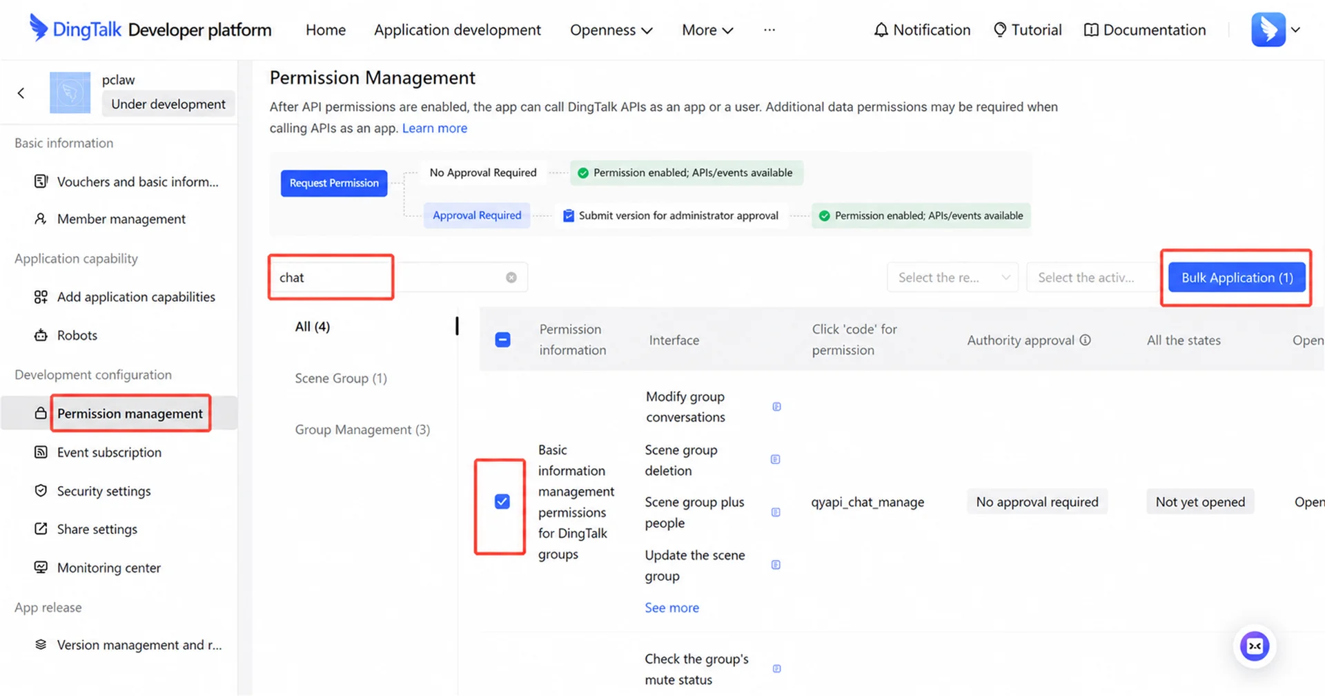Click the Permission management lock icon
Viewport: 1325px width, 696px height.
[x=41, y=413]
